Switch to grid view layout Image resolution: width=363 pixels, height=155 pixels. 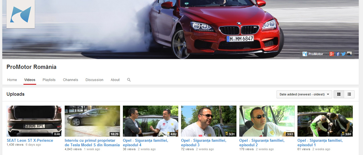[339, 94]
